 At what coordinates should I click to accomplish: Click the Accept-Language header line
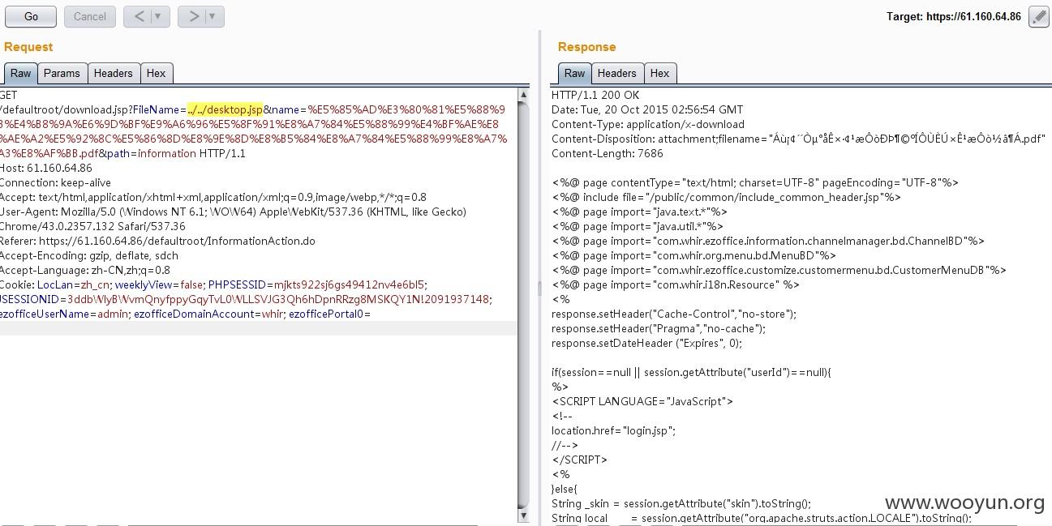point(85,270)
